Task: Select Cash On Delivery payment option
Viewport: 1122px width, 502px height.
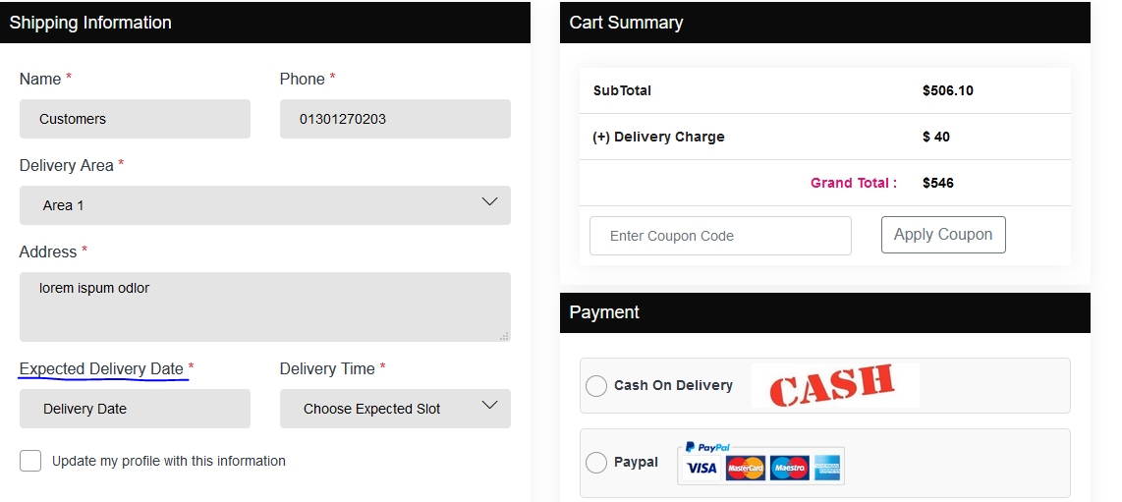Action: [596, 386]
